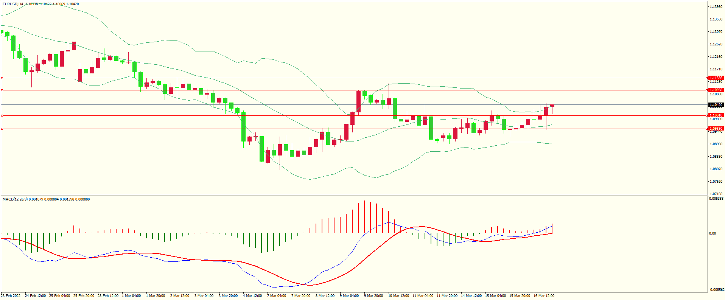Image resolution: width=725 pixels, height=300 pixels.
Task: Click the 1.07160 price scale value
Action: click(x=716, y=194)
